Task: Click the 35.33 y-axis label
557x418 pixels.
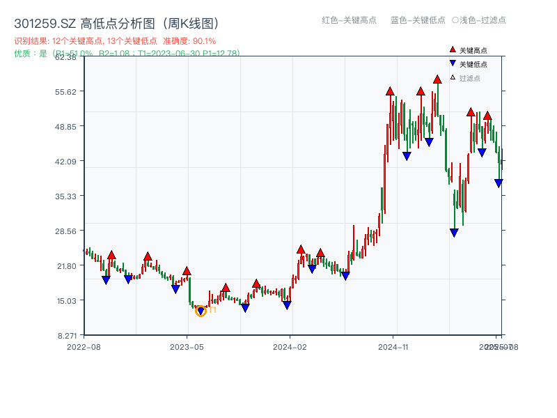Action: click(x=65, y=196)
